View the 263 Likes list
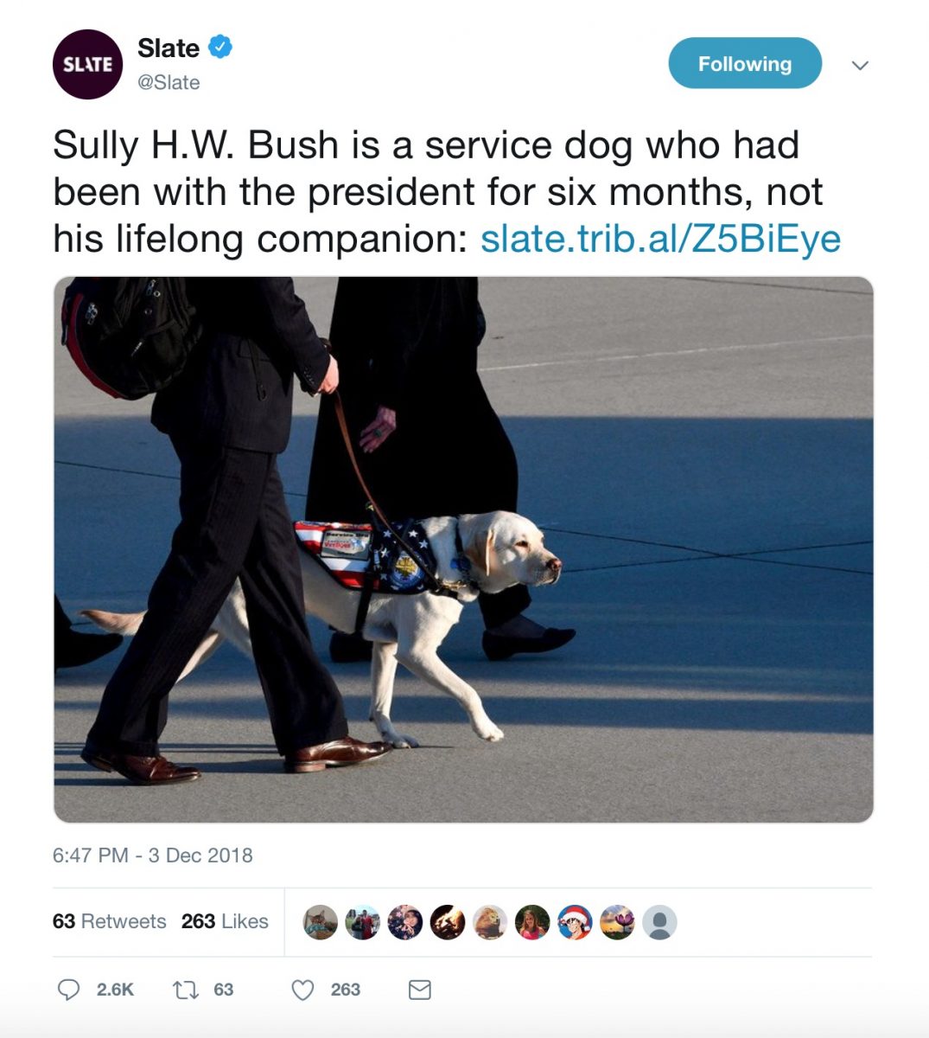This screenshot has height=1038, width=929. (225, 921)
